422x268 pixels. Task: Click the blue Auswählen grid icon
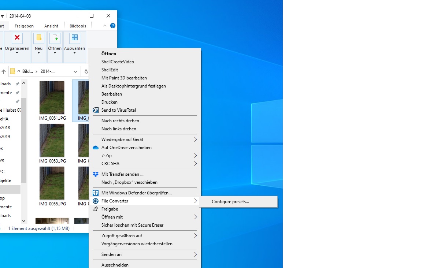[74, 38]
